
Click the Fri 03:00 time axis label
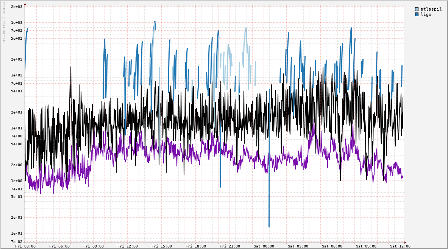[x=25, y=246]
